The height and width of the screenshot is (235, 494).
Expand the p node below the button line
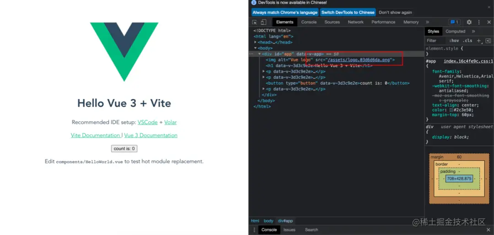click(x=264, y=89)
